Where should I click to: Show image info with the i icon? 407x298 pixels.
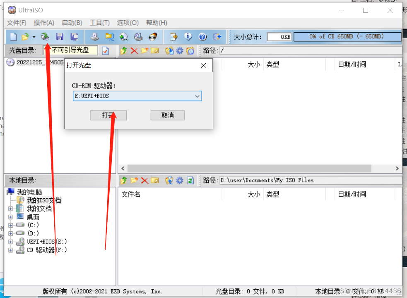point(188,36)
